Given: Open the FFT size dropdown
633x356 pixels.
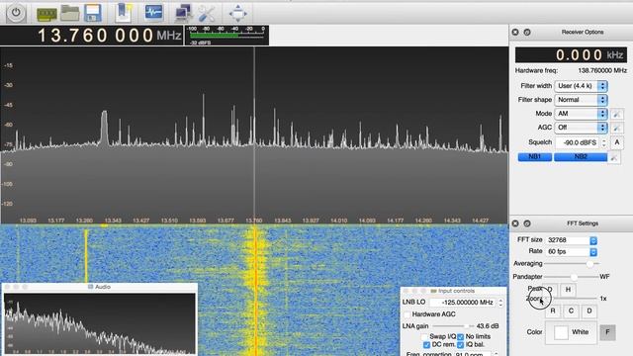Looking at the screenshot, I should tap(572, 240).
